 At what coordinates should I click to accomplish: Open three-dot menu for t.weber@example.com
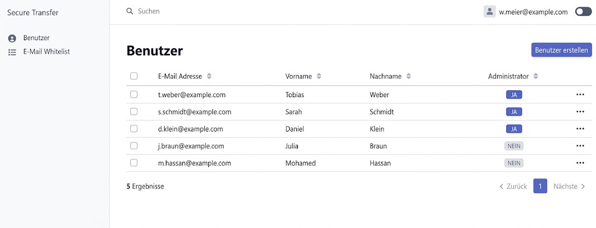[x=580, y=95]
